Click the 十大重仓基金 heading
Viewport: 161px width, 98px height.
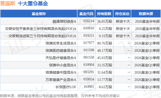33,4
